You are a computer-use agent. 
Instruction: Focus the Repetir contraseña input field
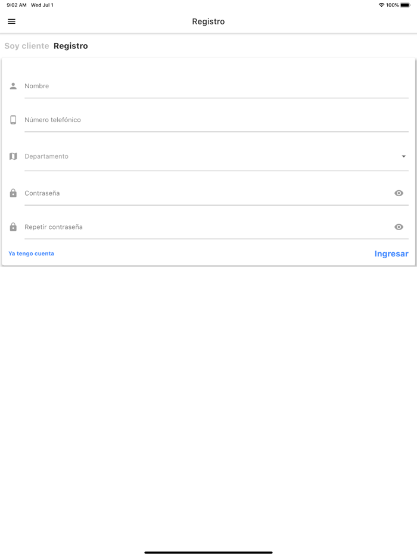coord(203,227)
